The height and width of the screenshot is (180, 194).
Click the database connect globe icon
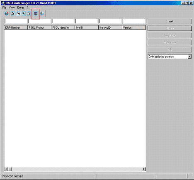pos(7,14)
